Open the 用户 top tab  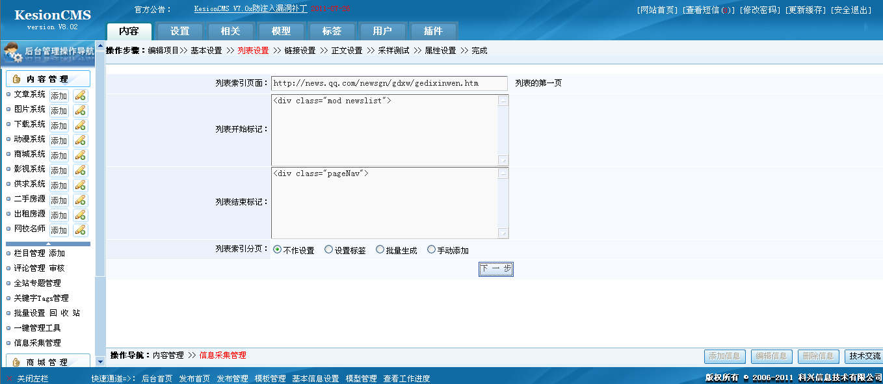click(382, 31)
